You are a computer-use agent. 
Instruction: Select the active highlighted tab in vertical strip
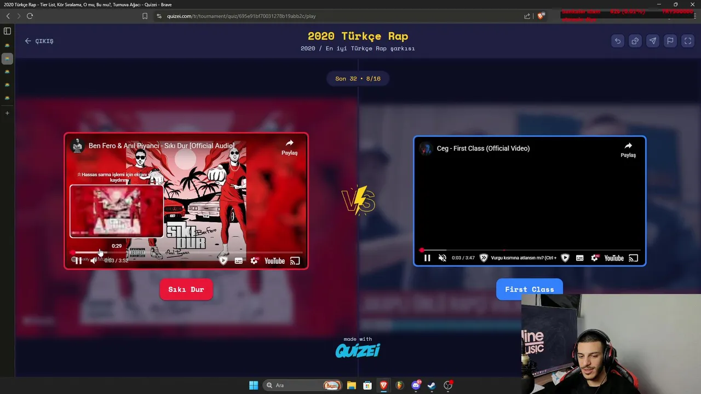(7, 58)
